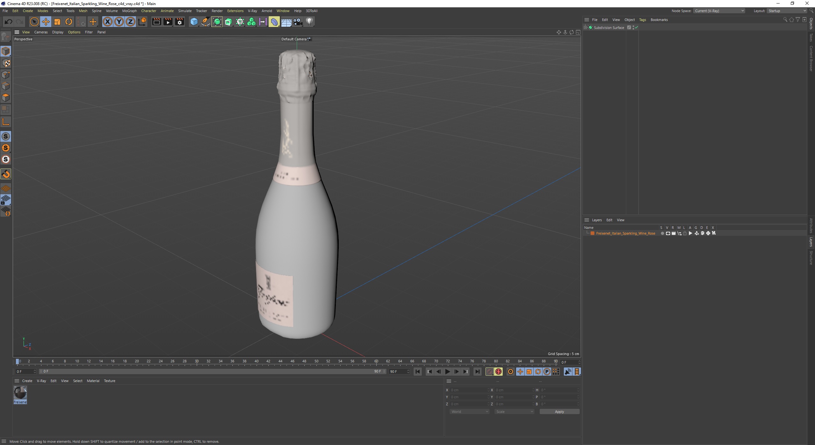Toggle Autokeying button
The height and width of the screenshot is (445, 815).
pos(499,372)
